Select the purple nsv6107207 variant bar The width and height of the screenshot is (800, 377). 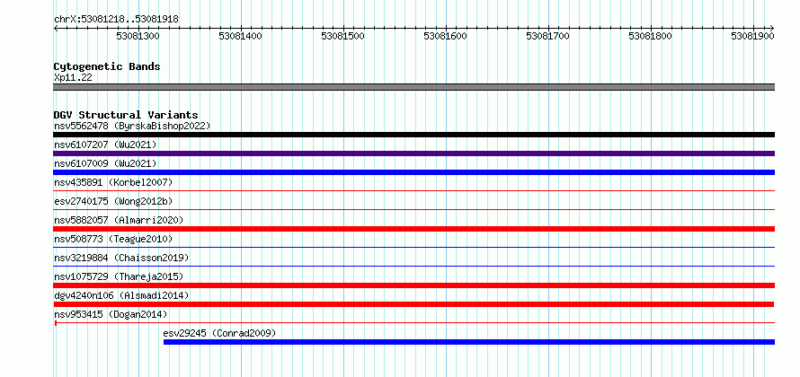click(x=413, y=153)
